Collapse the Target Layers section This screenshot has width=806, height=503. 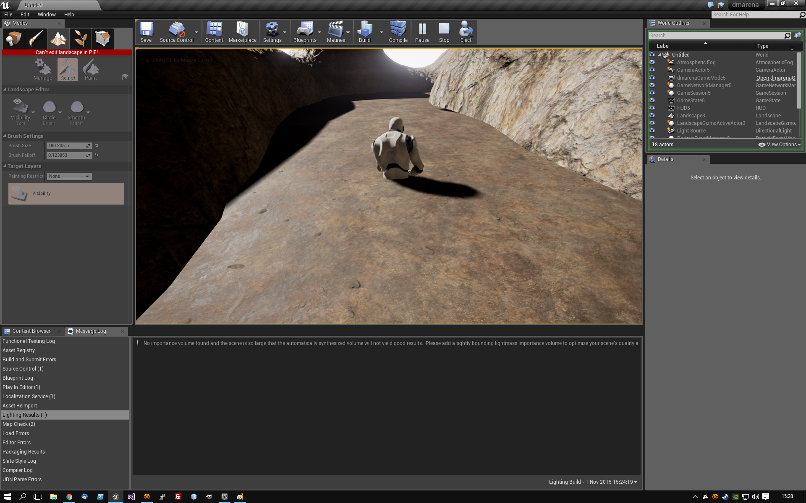(x=5, y=166)
